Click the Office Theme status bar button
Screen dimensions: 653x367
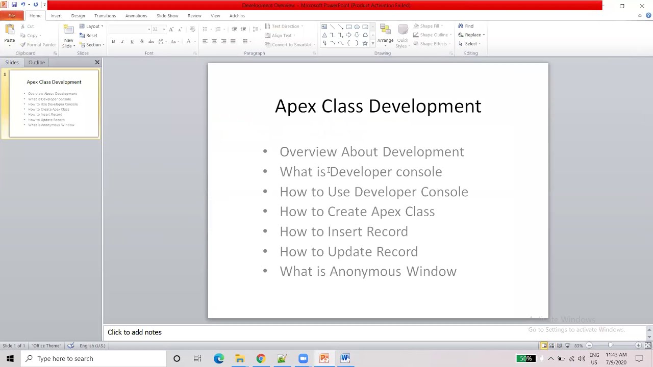click(x=46, y=346)
